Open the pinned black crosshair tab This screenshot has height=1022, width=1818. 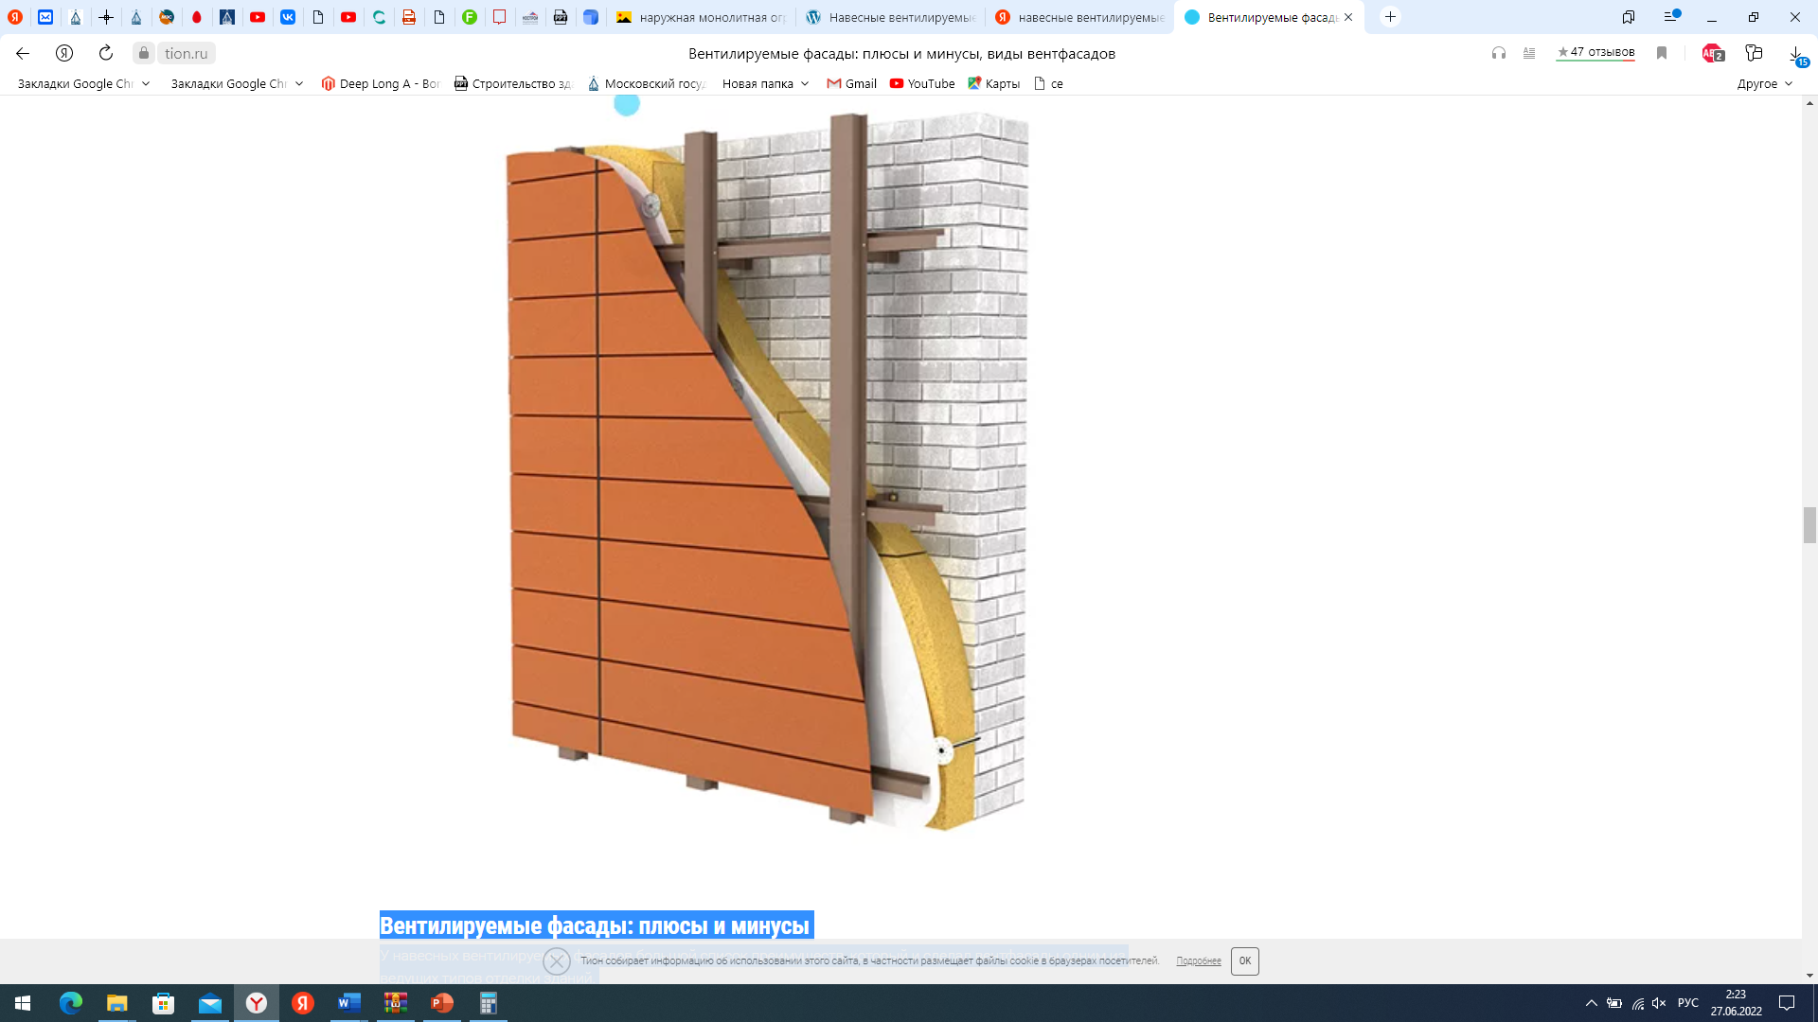pyautogui.click(x=106, y=17)
